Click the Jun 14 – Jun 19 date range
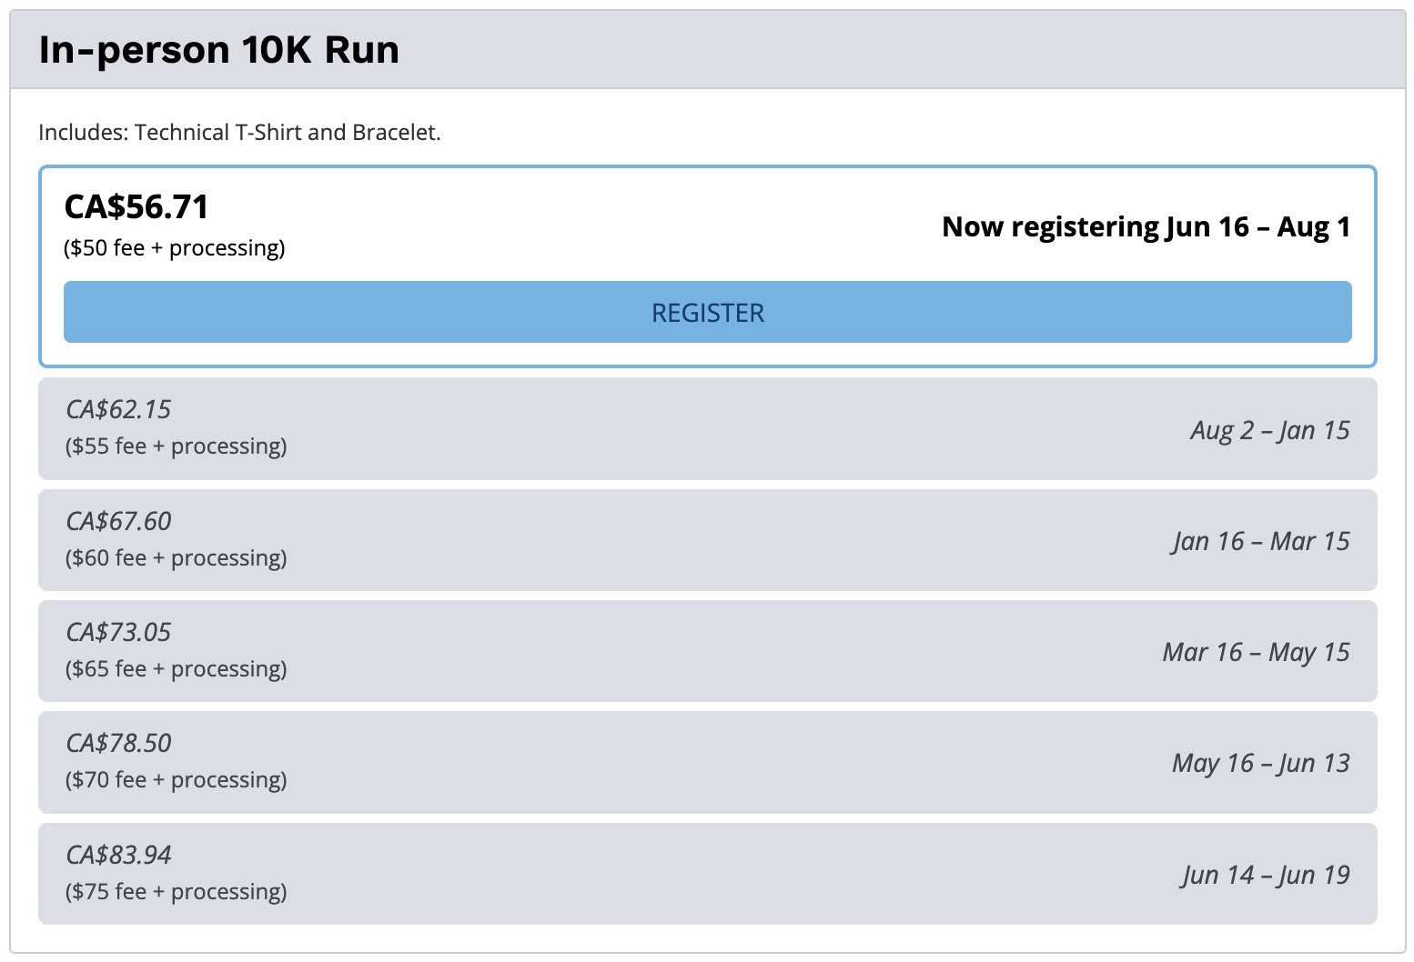Screen dimensions: 1414x962 (x=1267, y=875)
